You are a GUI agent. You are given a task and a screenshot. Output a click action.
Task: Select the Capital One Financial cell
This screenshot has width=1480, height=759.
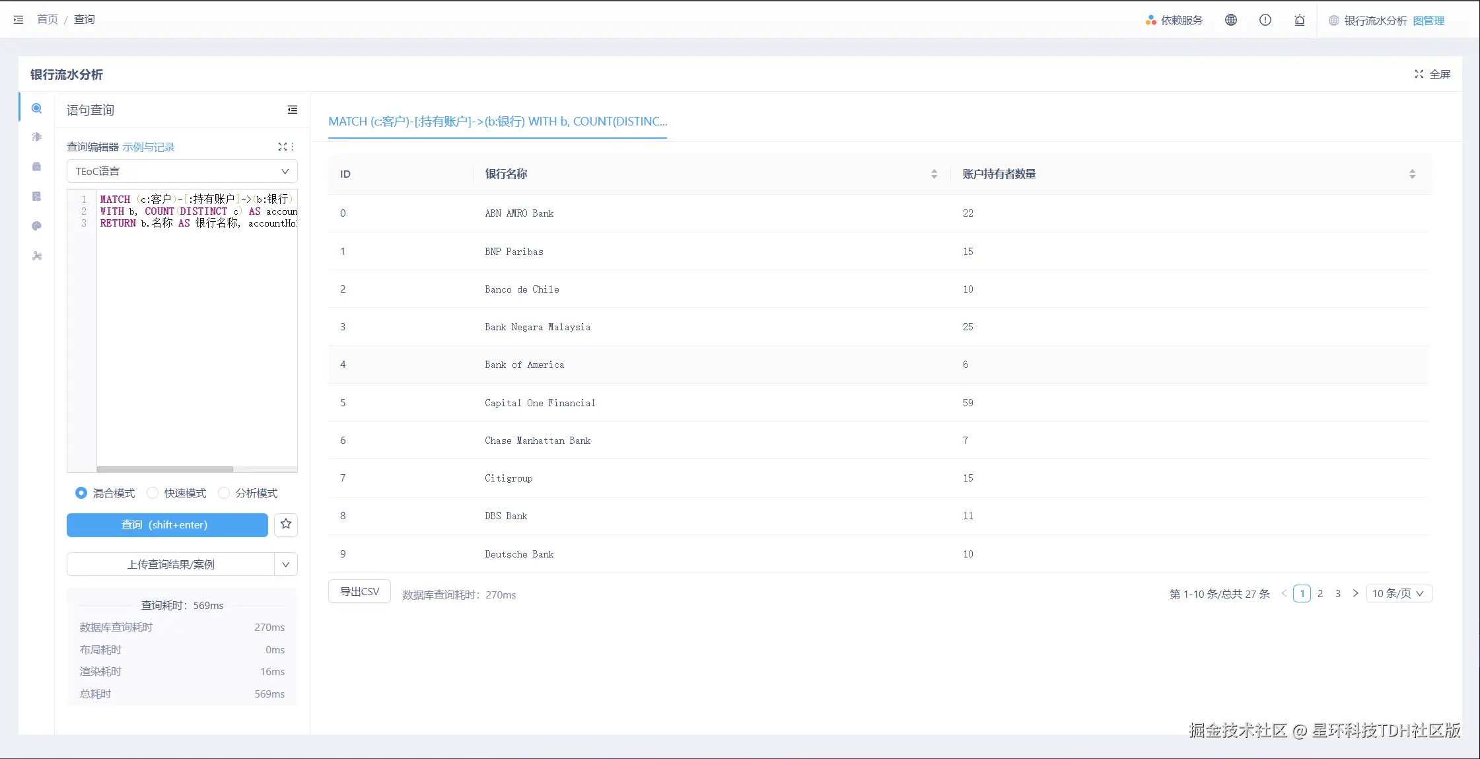point(540,403)
